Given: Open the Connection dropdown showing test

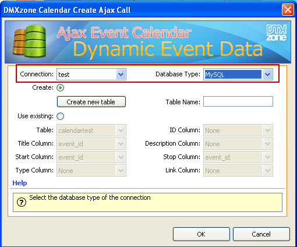Looking at the screenshot, I should (x=91, y=74).
